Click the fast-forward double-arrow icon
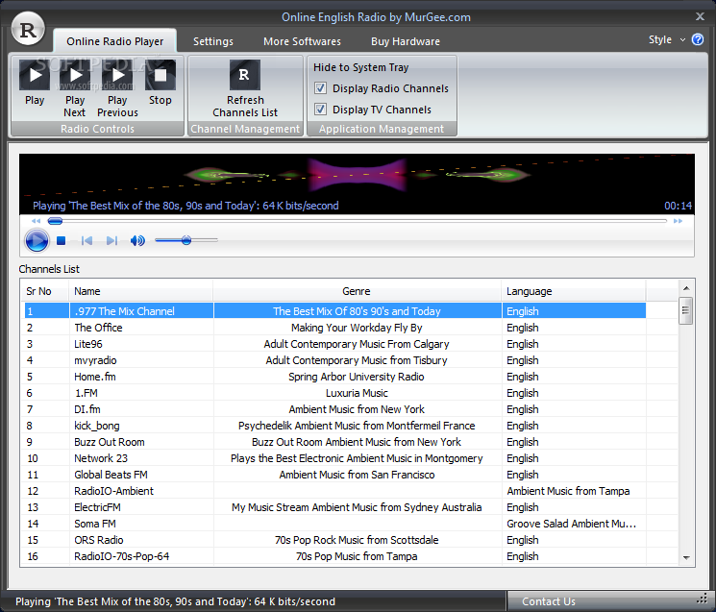 [x=679, y=221]
